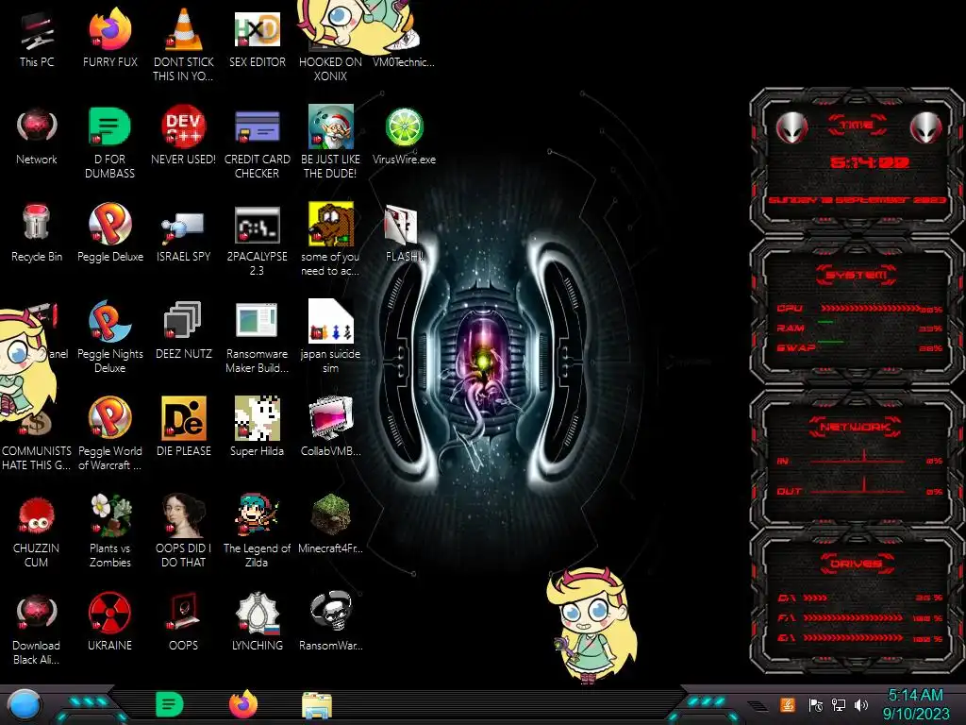Image resolution: width=966 pixels, height=725 pixels.
Task: Open Download Black Ali... shortcut
Action: pyautogui.click(x=37, y=629)
